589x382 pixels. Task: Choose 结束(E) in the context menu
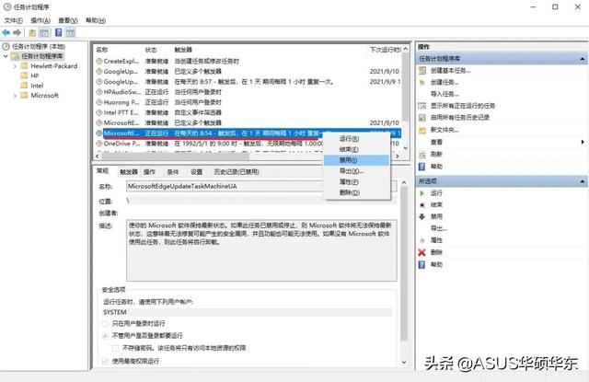tap(356, 149)
